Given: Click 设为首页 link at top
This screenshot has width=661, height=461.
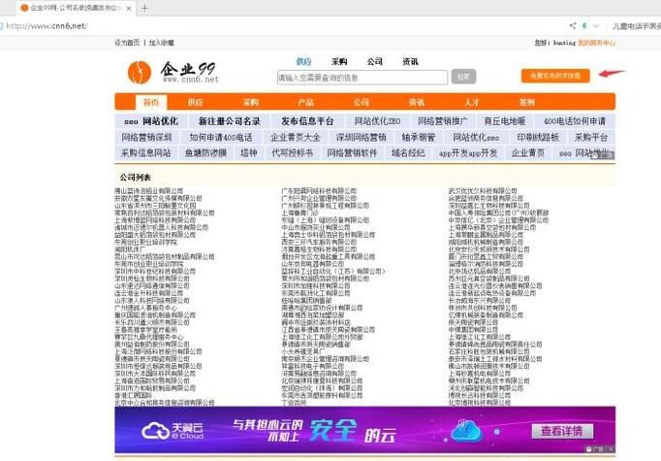Looking at the screenshot, I should point(127,43).
